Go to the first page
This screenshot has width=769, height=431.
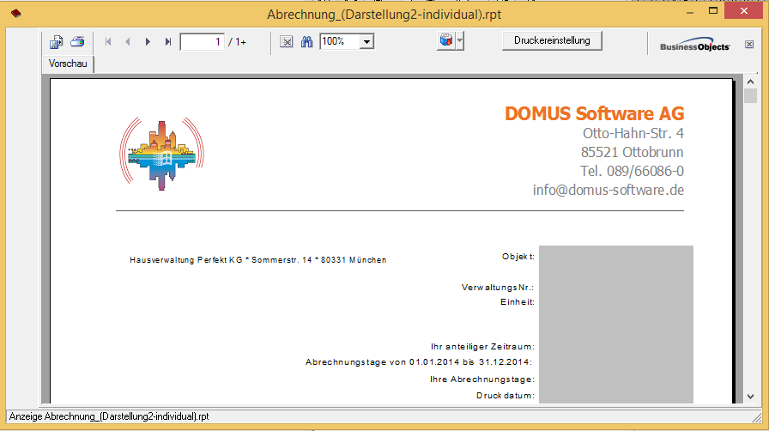(x=108, y=42)
